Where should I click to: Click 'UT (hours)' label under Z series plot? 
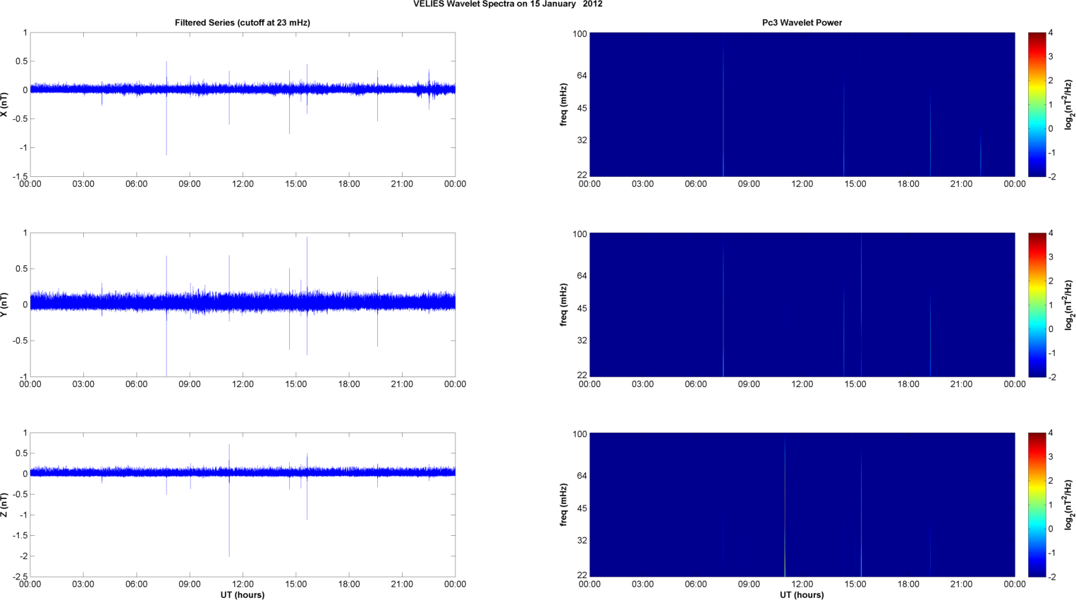point(243,595)
